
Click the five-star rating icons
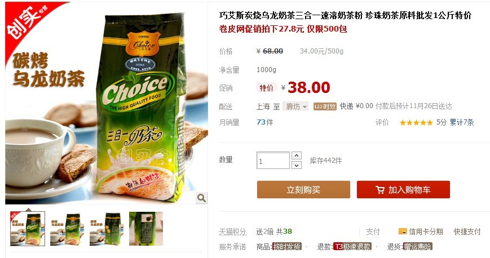(x=416, y=122)
